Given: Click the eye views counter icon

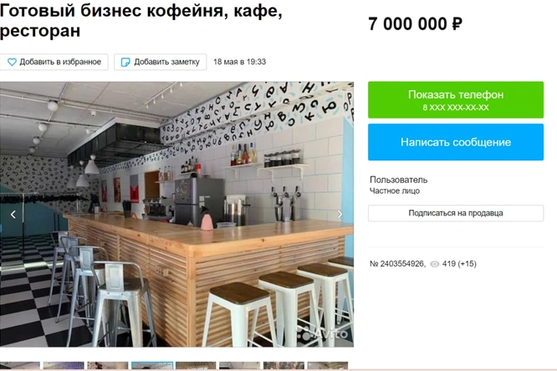Looking at the screenshot, I should pyautogui.click(x=434, y=264).
